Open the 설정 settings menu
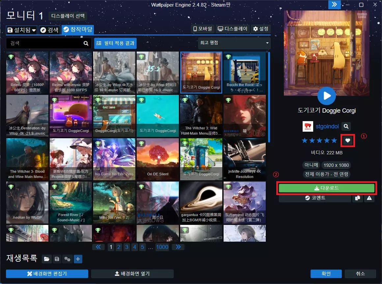 point(260,29)
